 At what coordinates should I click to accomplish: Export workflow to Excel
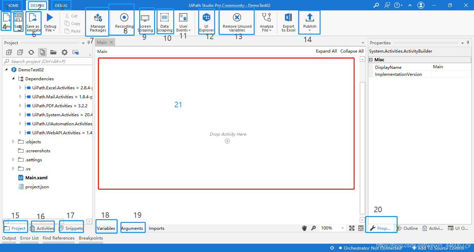[288, 24]
